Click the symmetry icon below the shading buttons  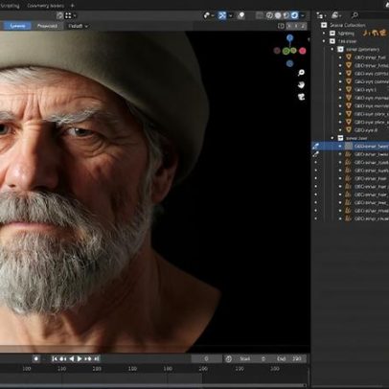click(281, 26)
